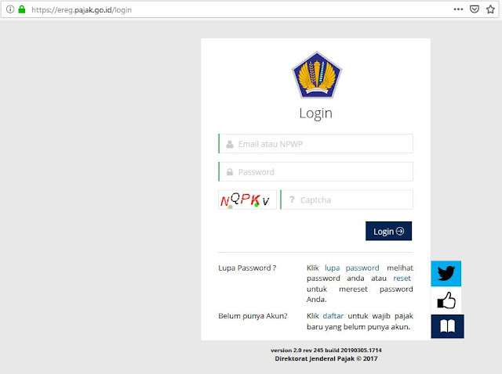Open the daftar registration link
Viewport: 502px width, 374px height.
point(333,316)
